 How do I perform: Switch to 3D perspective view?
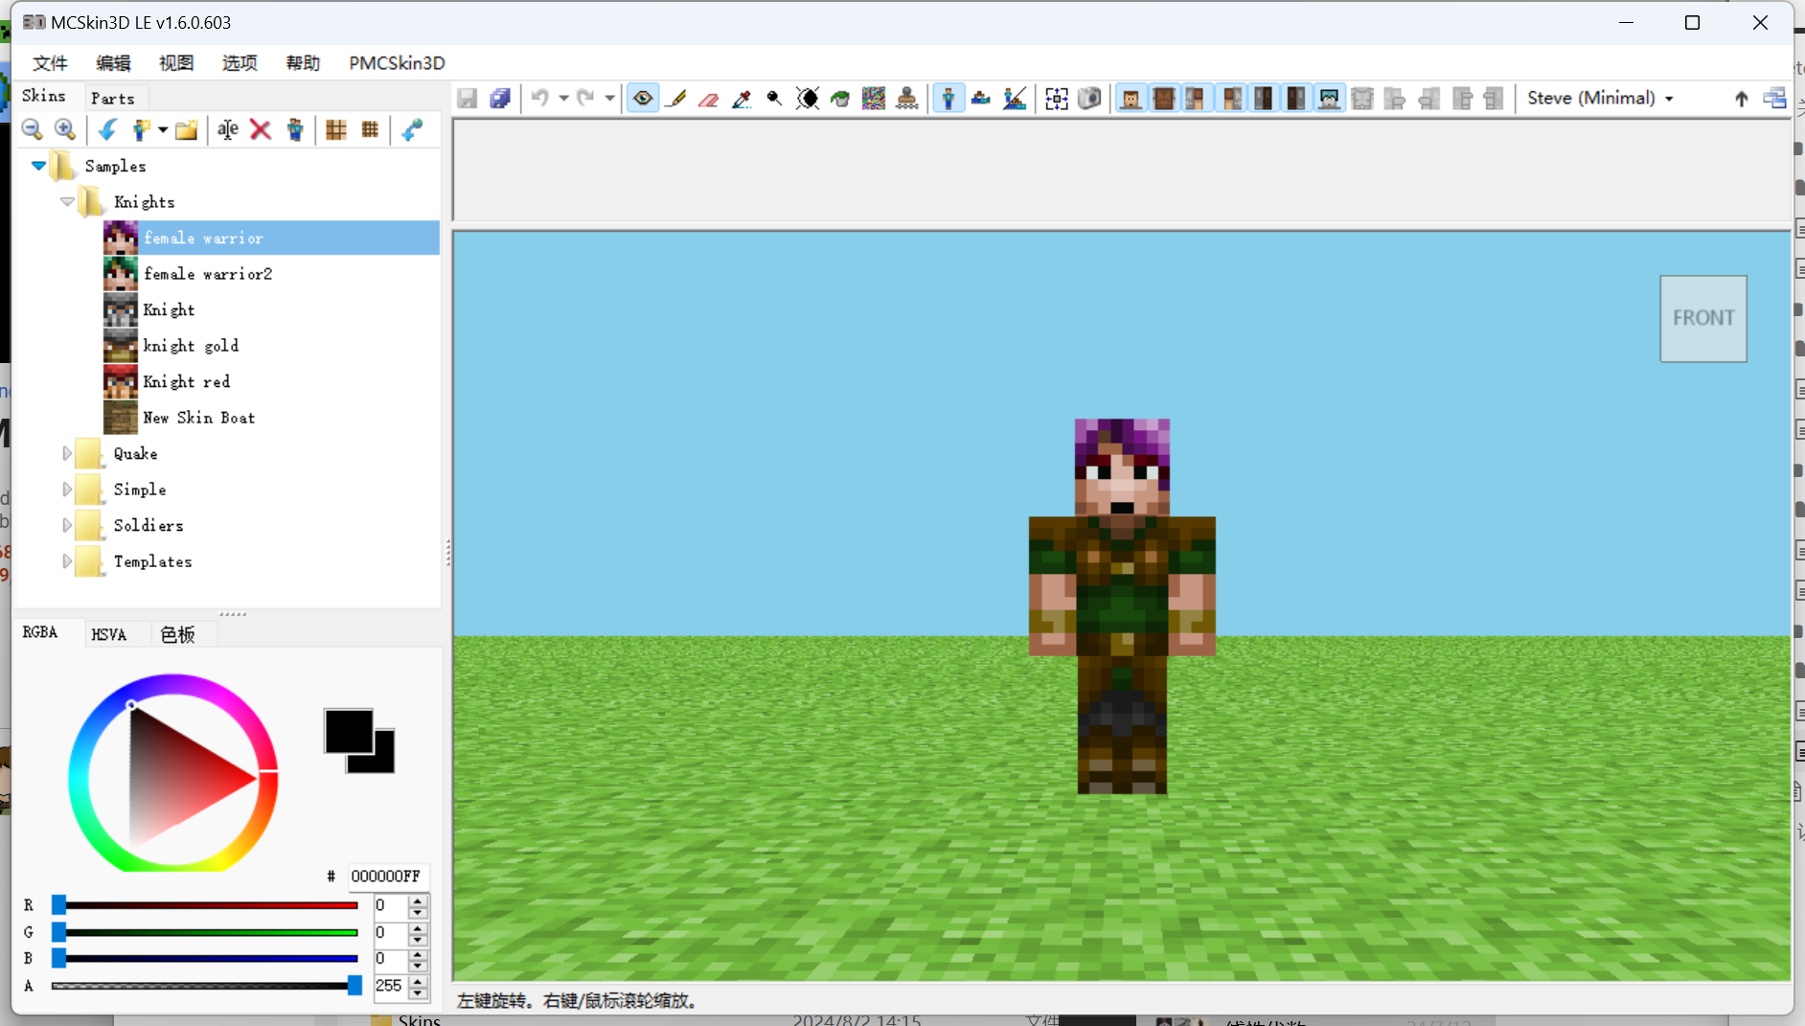coord(948,98)
